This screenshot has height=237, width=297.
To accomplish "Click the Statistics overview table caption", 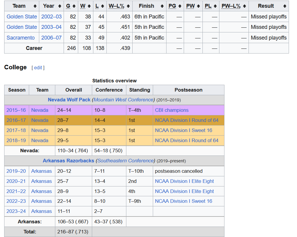I will 114,81.
